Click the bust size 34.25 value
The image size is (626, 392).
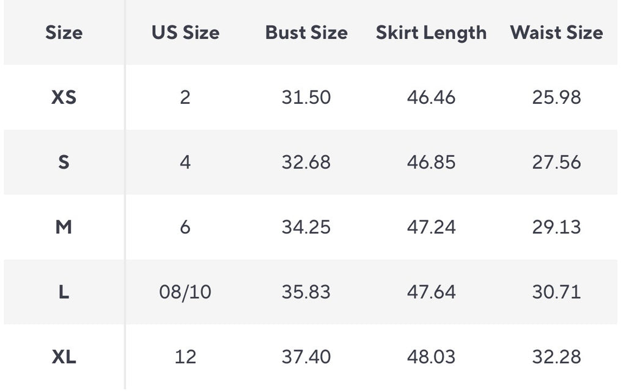[x=306, y=227]
